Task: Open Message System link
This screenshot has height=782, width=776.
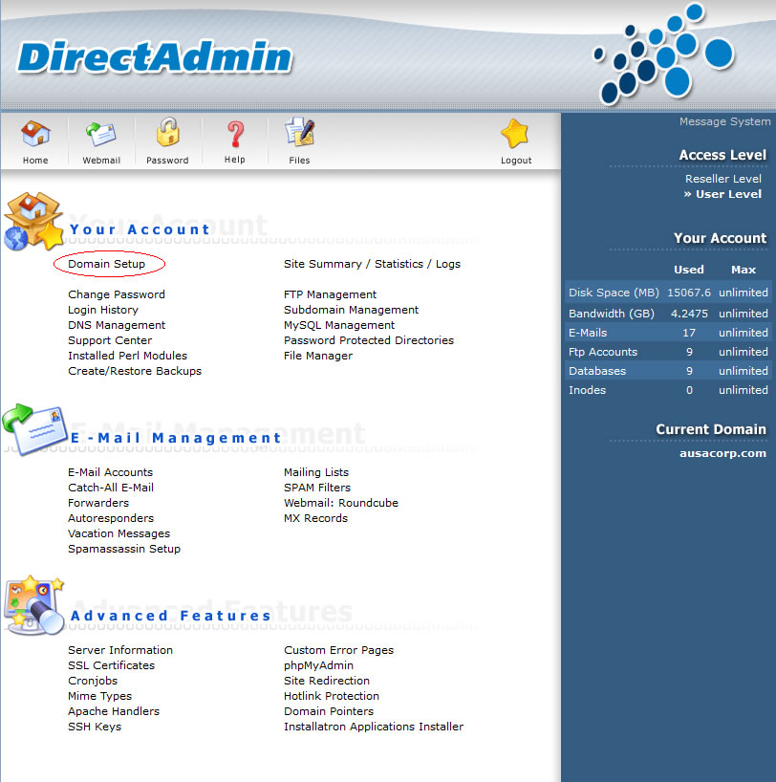Action: (724, 121)
